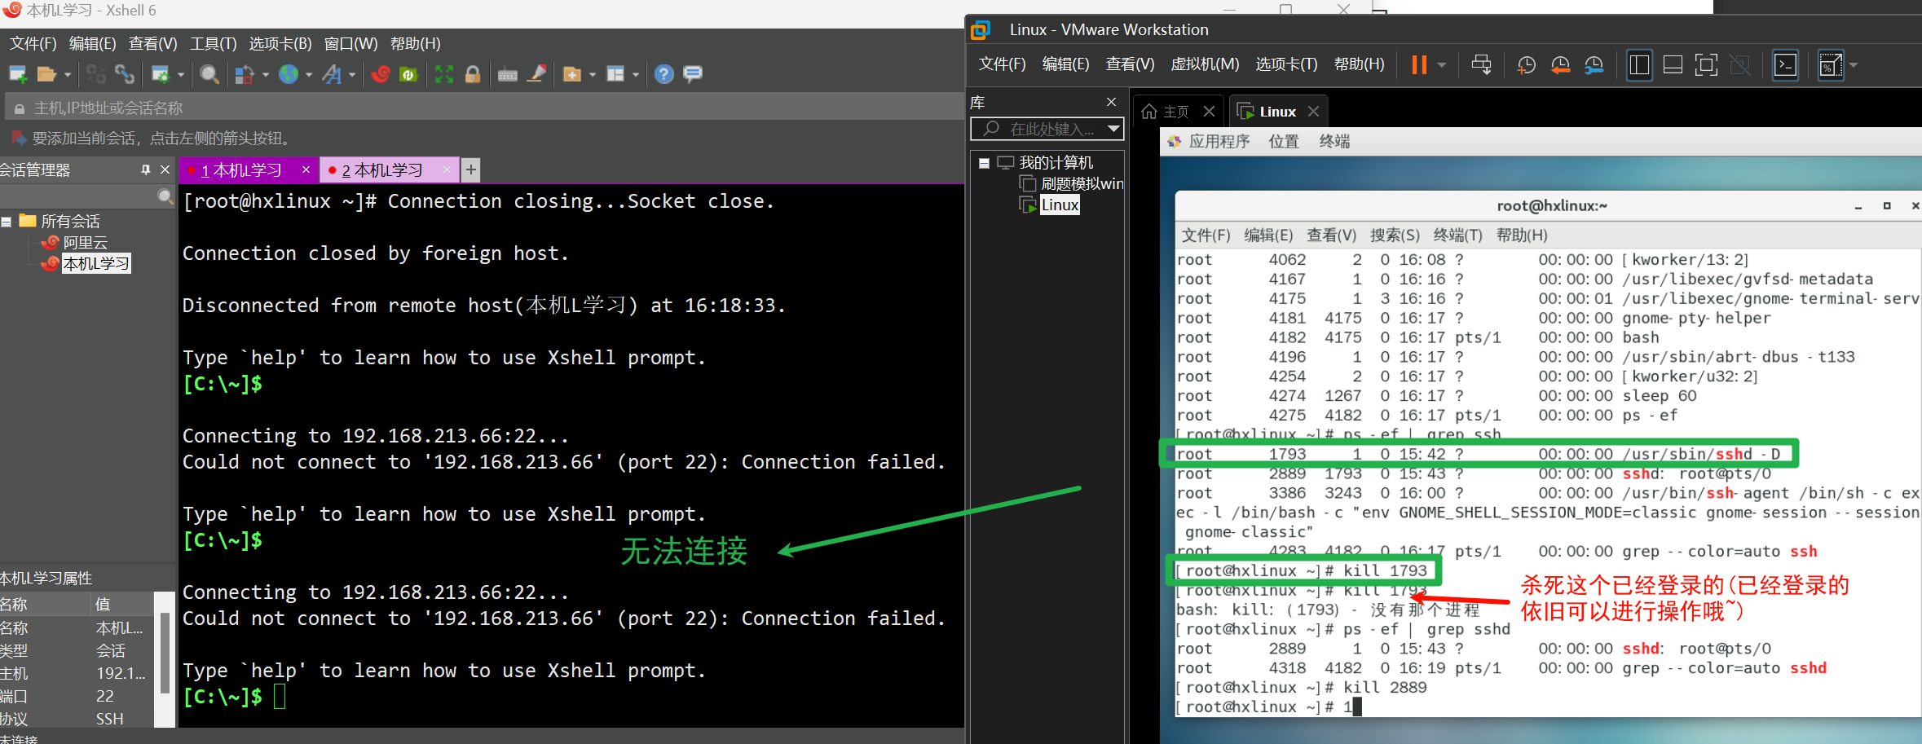Open 应用程序 menu in the Linux guest
This screenshot has height=744, width=1922.
pyautogui.click(x=1218, y=142)
